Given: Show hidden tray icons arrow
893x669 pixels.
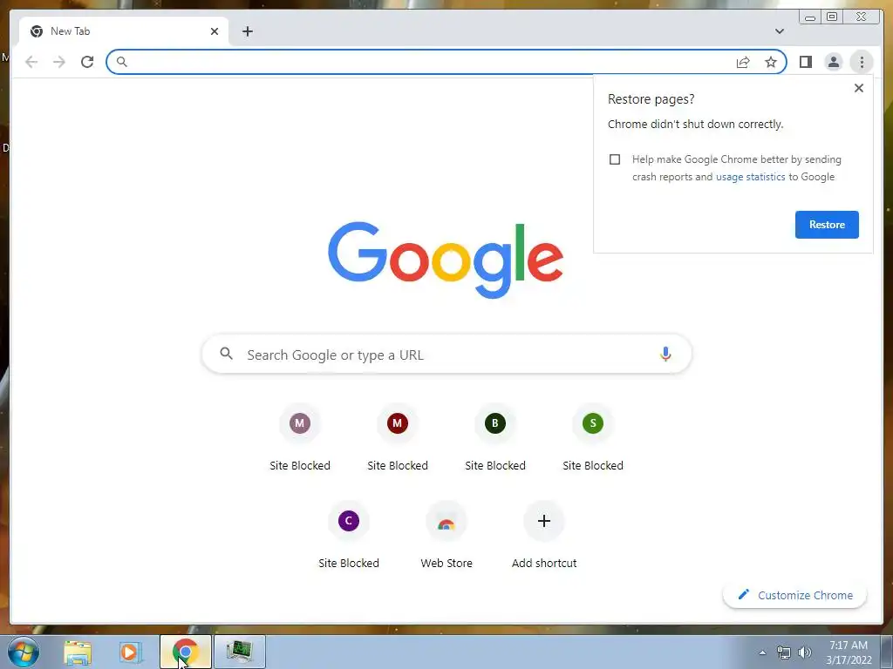Looking at the screenshot, I should 762,652.
